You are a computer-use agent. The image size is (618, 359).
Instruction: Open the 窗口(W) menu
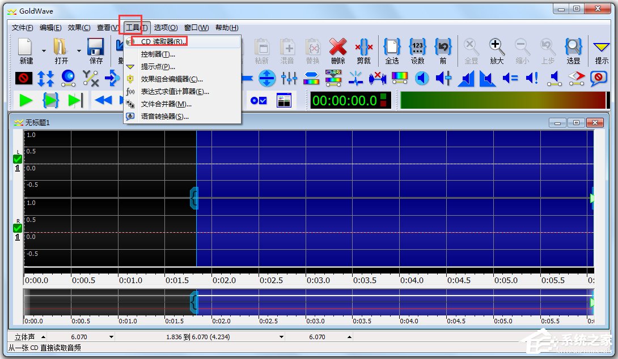(196, 28)
